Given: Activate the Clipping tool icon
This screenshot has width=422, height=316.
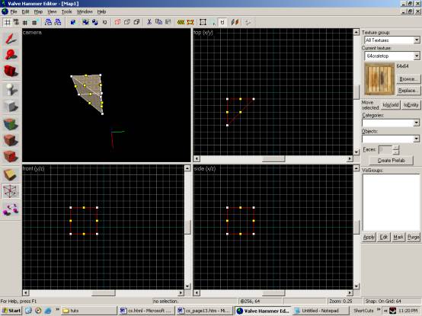Looking at the screenshot, I should pos(11,175).
